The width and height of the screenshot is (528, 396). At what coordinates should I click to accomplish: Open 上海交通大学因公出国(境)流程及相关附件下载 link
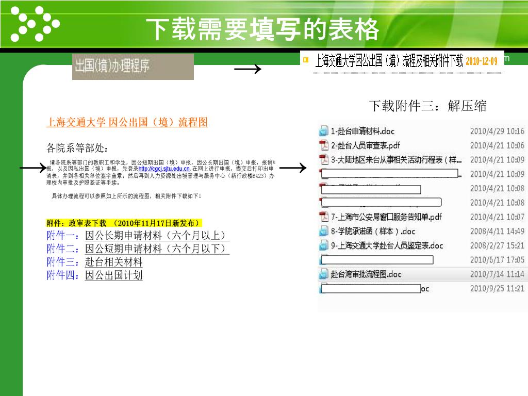pos(389,61)
